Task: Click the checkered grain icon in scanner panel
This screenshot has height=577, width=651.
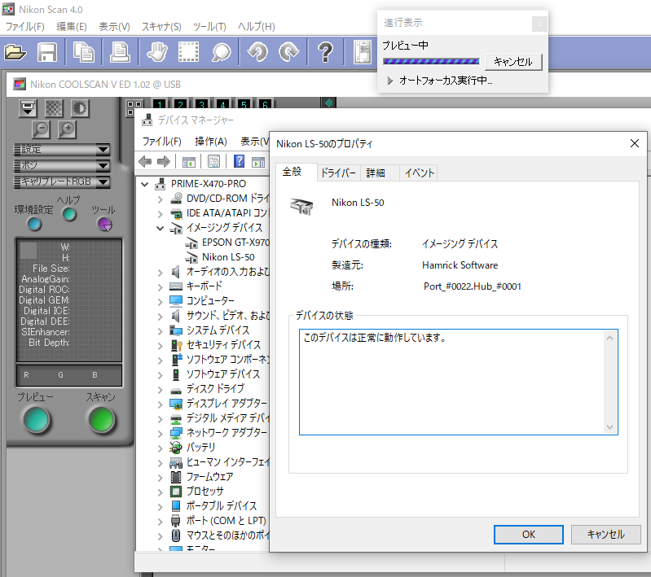Action: point(54,108)
